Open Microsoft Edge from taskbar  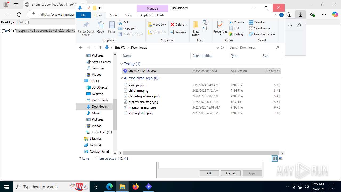coord(109,187)
